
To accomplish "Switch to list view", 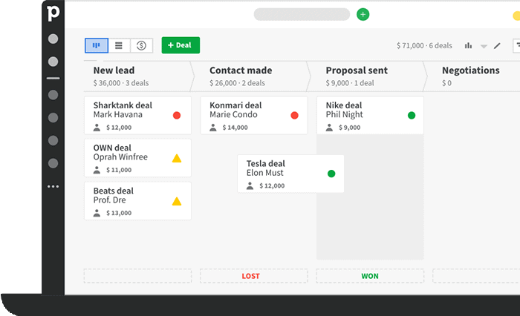I will (119, 45).
